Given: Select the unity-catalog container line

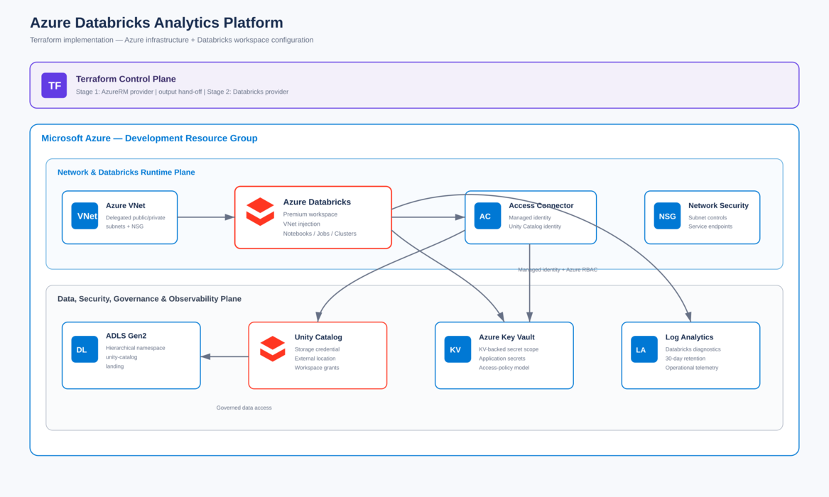Looking at the screenshot, I should 121,357.
